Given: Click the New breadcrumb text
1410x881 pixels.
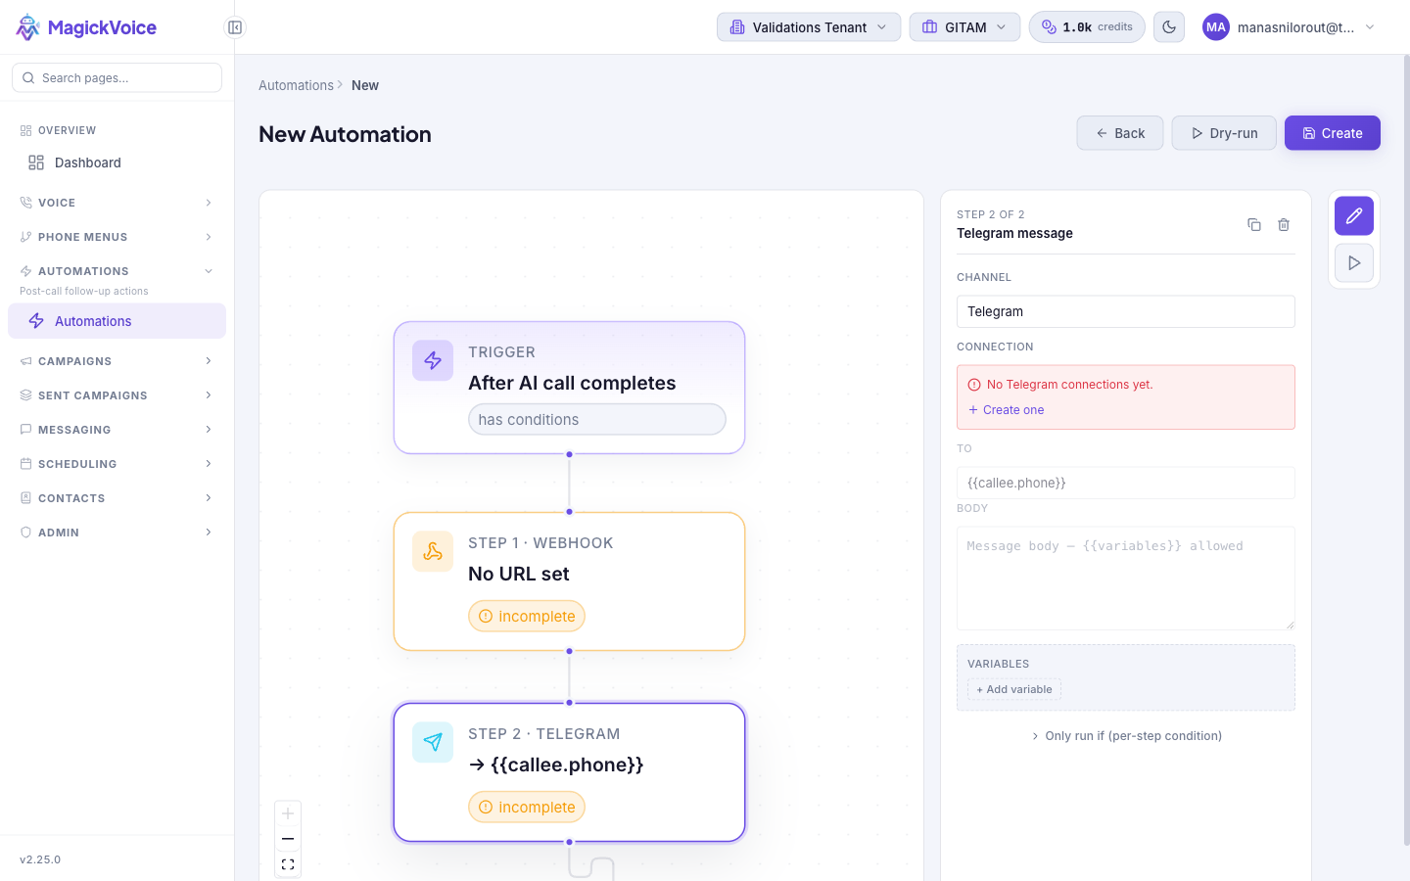Looking at the screenshot, I should (365, 85).
